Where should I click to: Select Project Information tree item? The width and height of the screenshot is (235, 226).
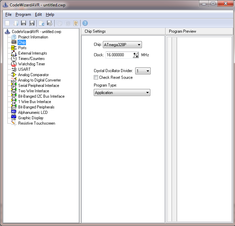(x=33, y=37)
